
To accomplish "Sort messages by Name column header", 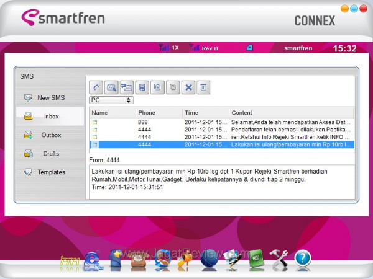I will coord(113,113).
